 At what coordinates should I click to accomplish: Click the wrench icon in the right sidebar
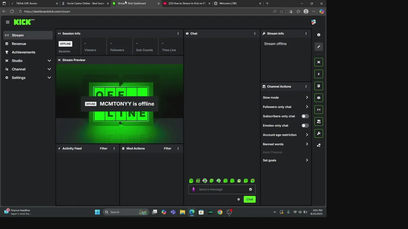coord(319,133)
